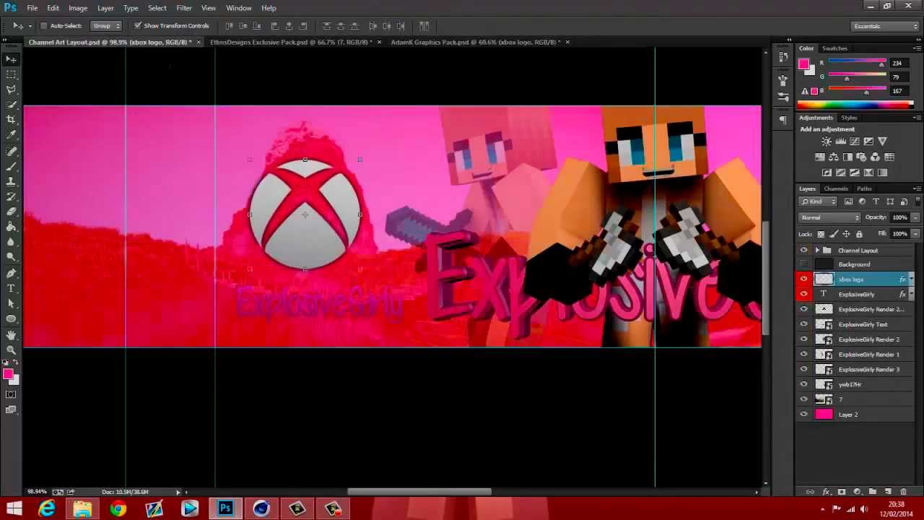
Task: Select the Rectangular Marquee tool
Action: pyautogui.click(x=12, y=74)
